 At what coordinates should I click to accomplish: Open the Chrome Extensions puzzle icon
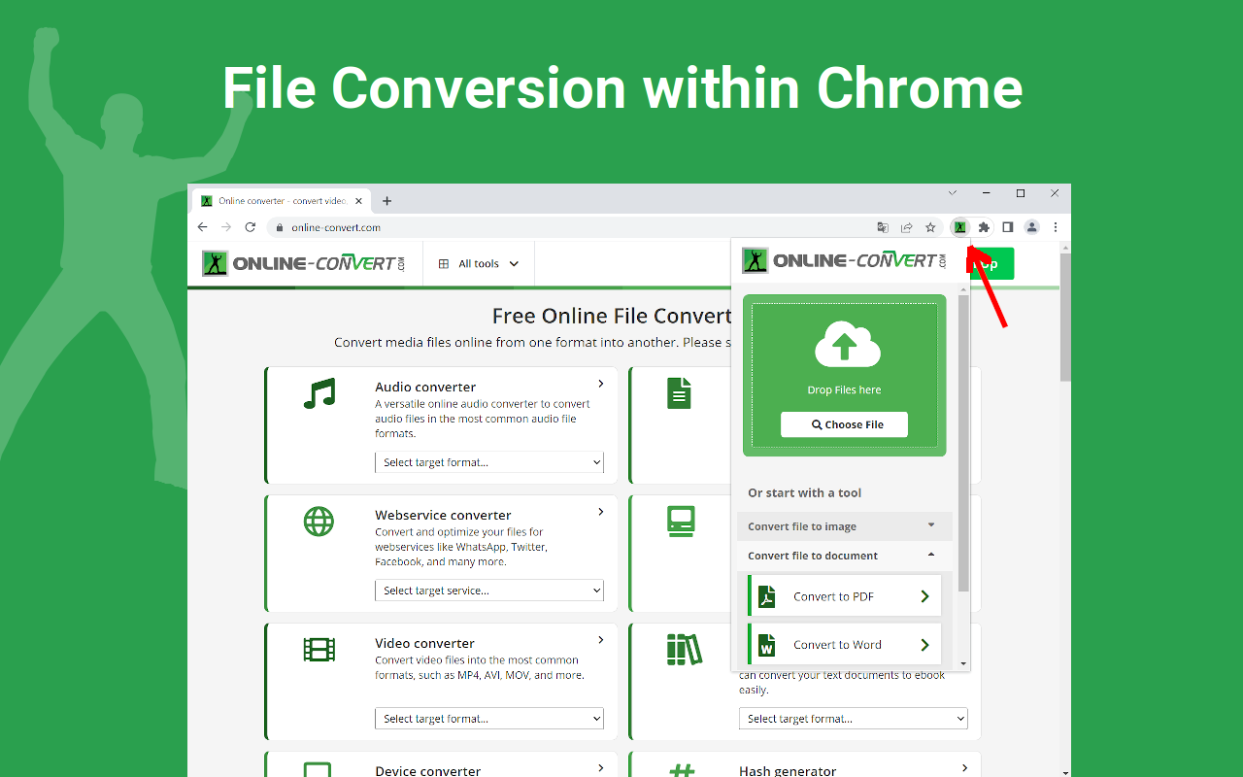click(x=984, y=226)
